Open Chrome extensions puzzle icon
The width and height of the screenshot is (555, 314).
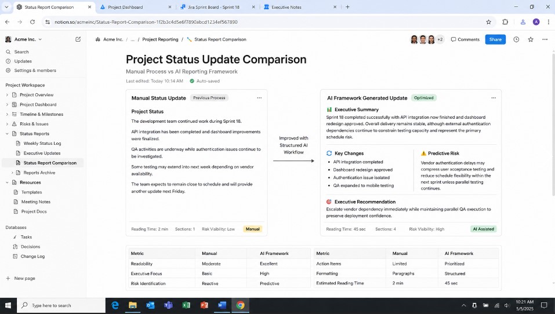point(505,22)
